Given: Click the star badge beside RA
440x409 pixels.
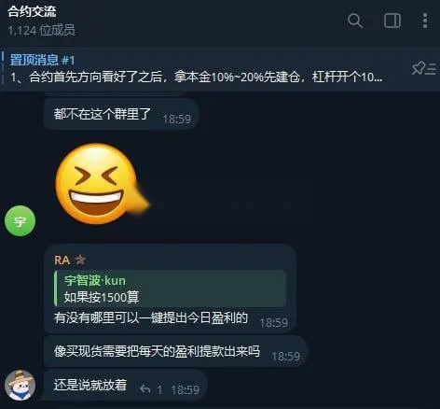Looking at the screenshot, I should tap(80, 260).
